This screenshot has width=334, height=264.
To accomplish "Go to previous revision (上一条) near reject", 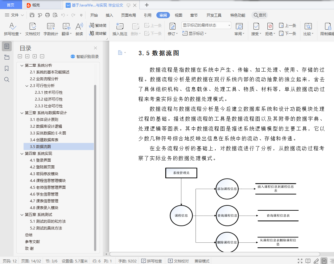I will pyautogui.click(x=287, y=26).
